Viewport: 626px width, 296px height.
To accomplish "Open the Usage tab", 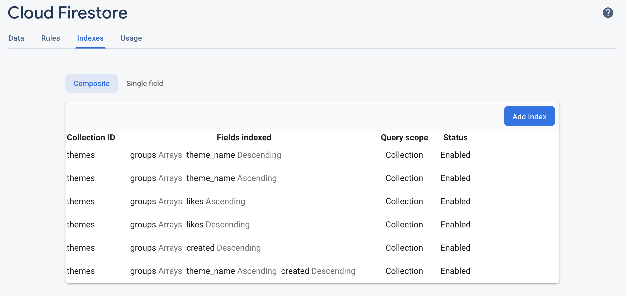I will (x=131, y=38).
